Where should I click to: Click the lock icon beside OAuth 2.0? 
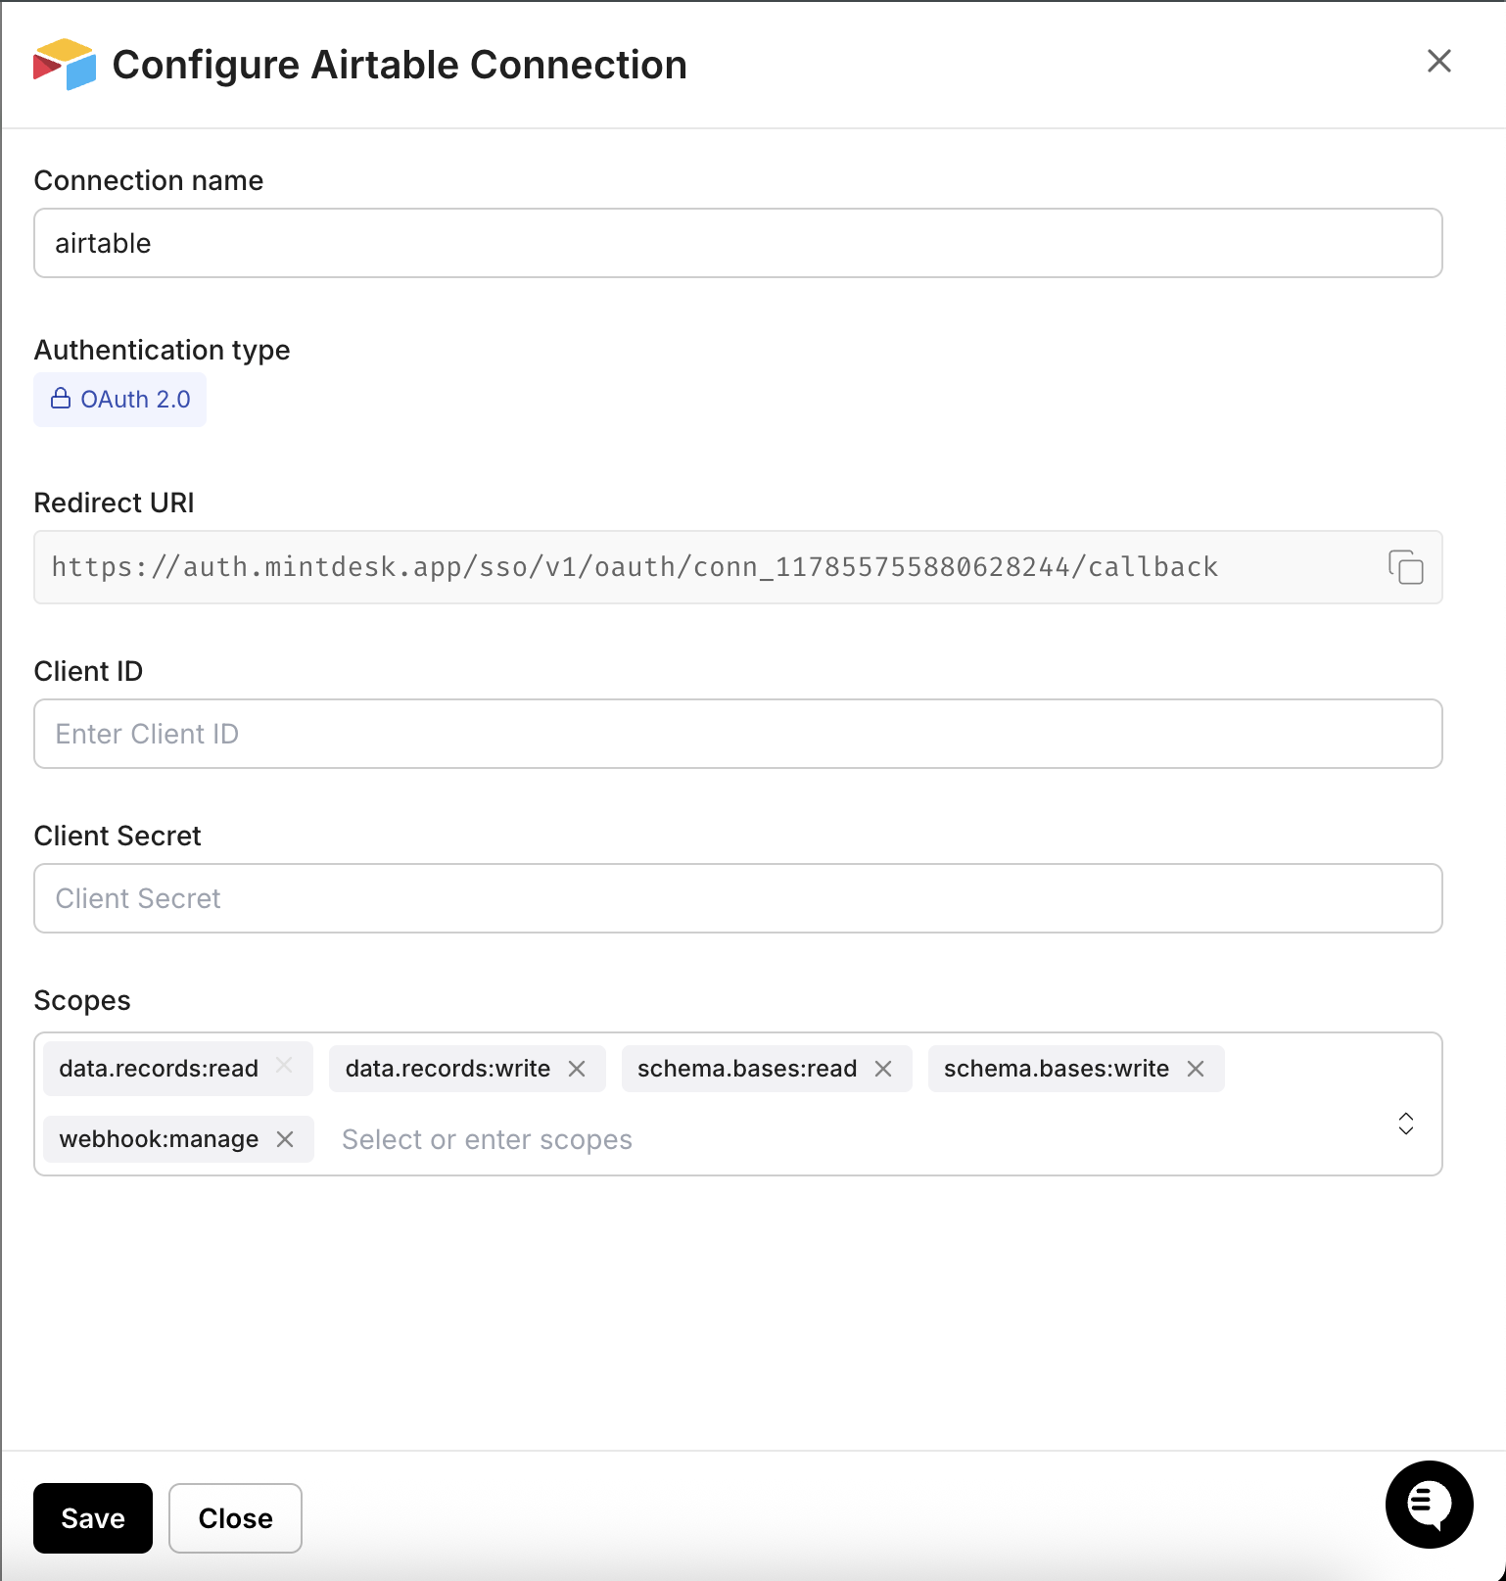[61, 399]
